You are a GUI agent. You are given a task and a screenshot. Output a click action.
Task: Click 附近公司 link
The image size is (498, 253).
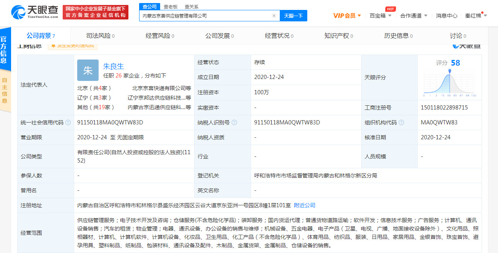click(x=305, y=205)
